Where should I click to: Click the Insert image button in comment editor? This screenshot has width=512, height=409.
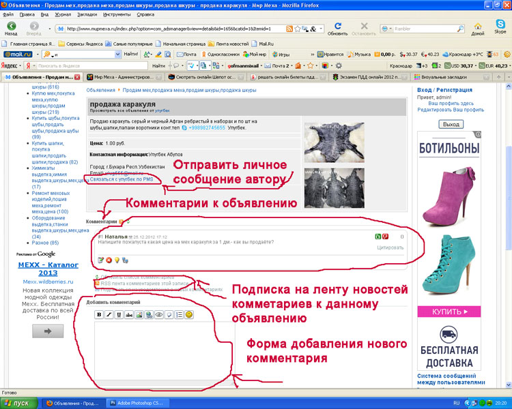[x=139, y=314]
